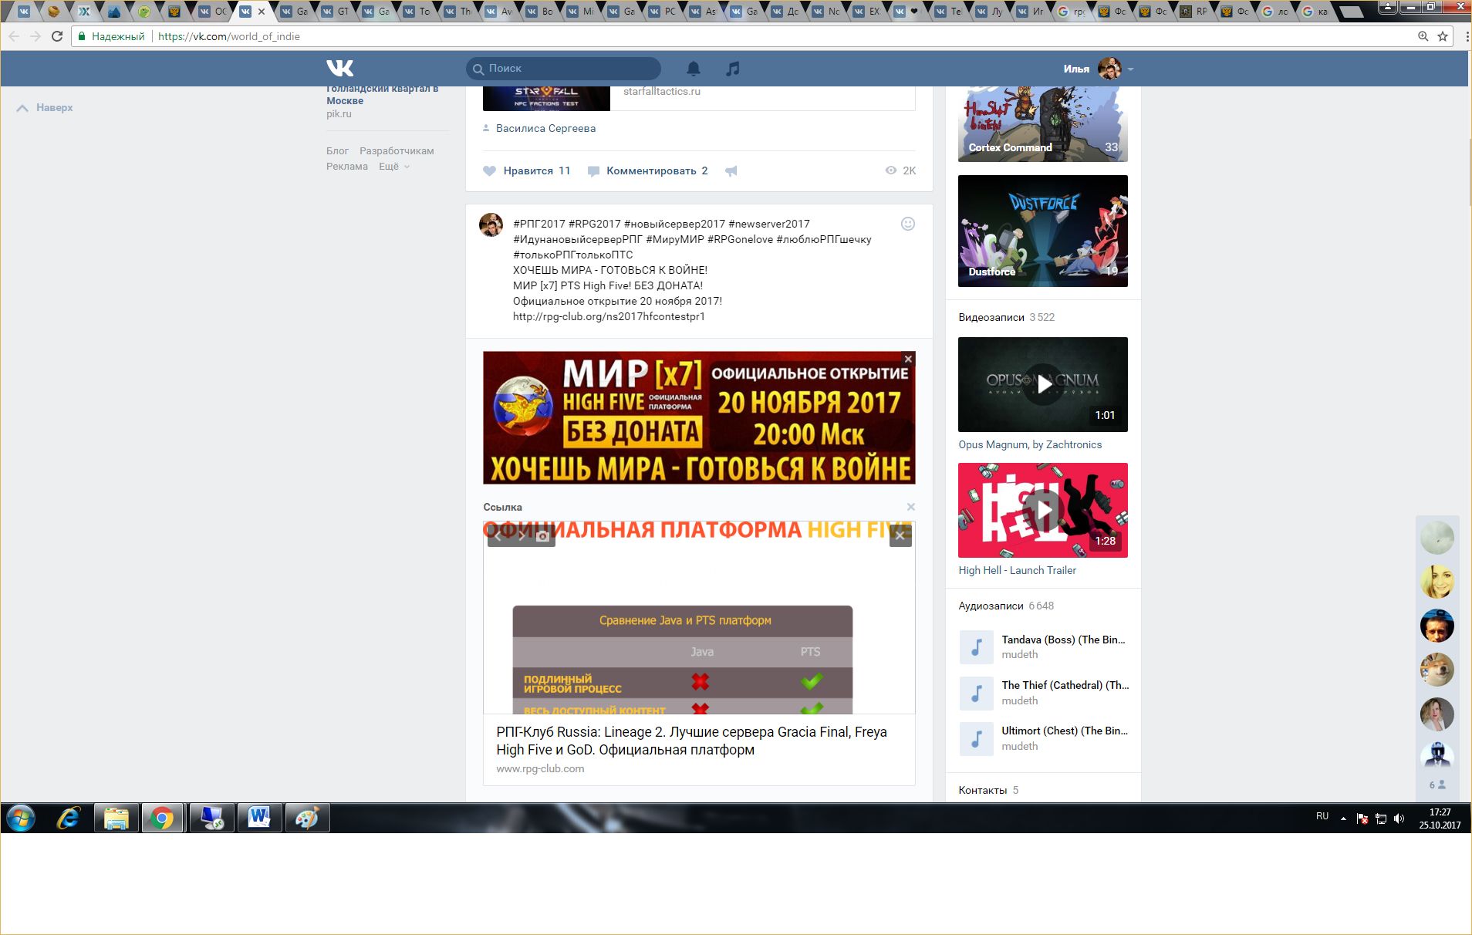Click the share megaphone icon under the post
This screenshot has width=1472, height=935.
coord(731,171)
